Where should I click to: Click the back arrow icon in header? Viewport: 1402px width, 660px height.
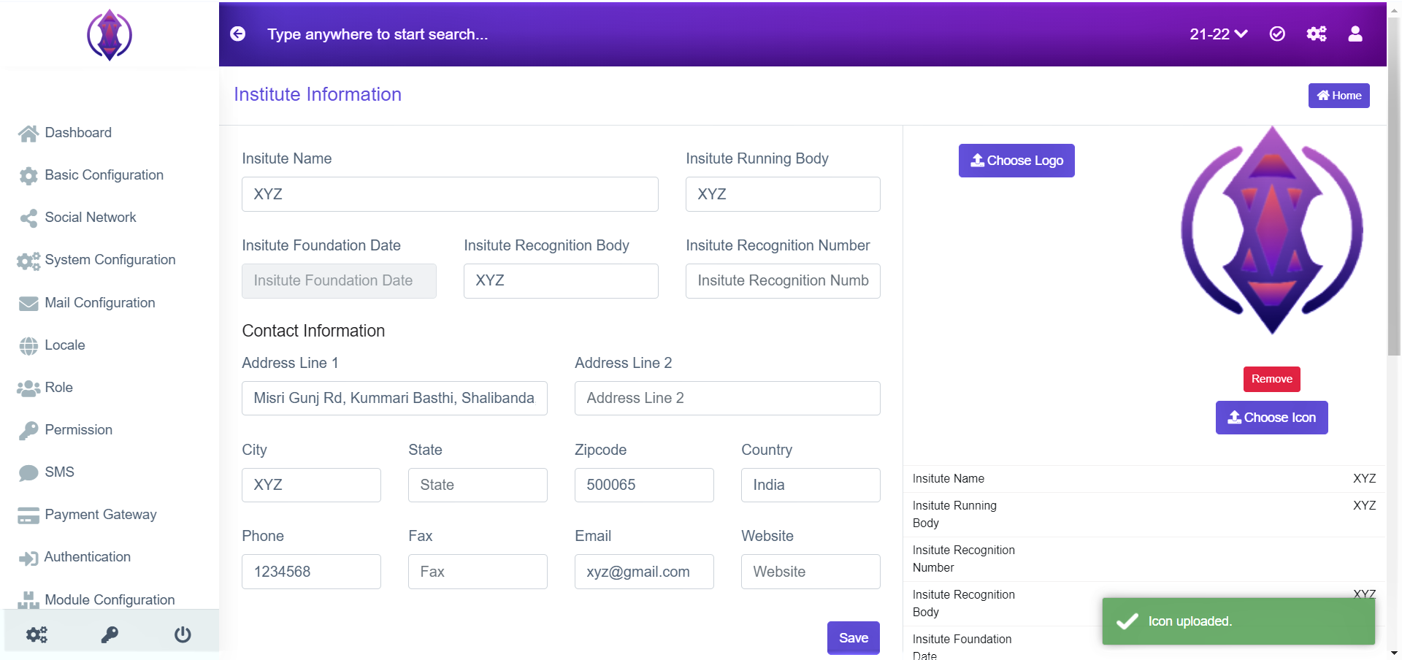pyautogui.click(x=238, y=34)
